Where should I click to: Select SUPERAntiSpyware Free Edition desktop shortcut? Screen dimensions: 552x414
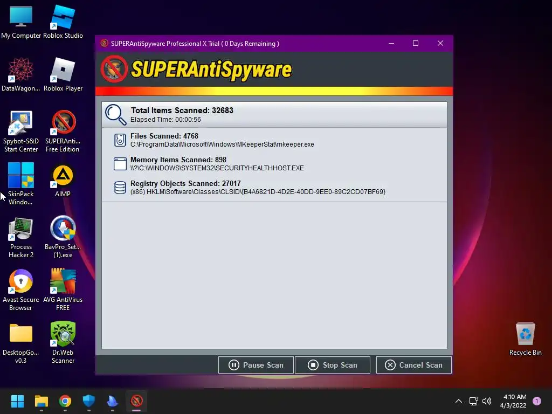[63, 132]
